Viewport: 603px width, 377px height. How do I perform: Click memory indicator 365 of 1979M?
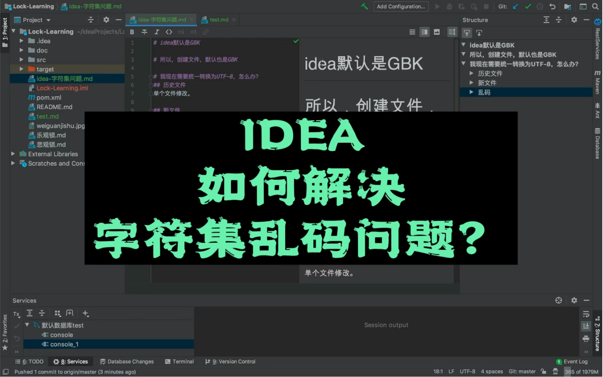click(581, 372)
